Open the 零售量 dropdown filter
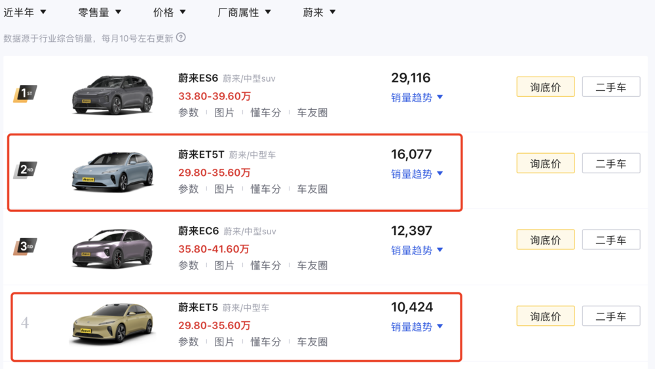The width and height of the screenshot is (655, 369). pyautogui.click(x=100, y=12)
